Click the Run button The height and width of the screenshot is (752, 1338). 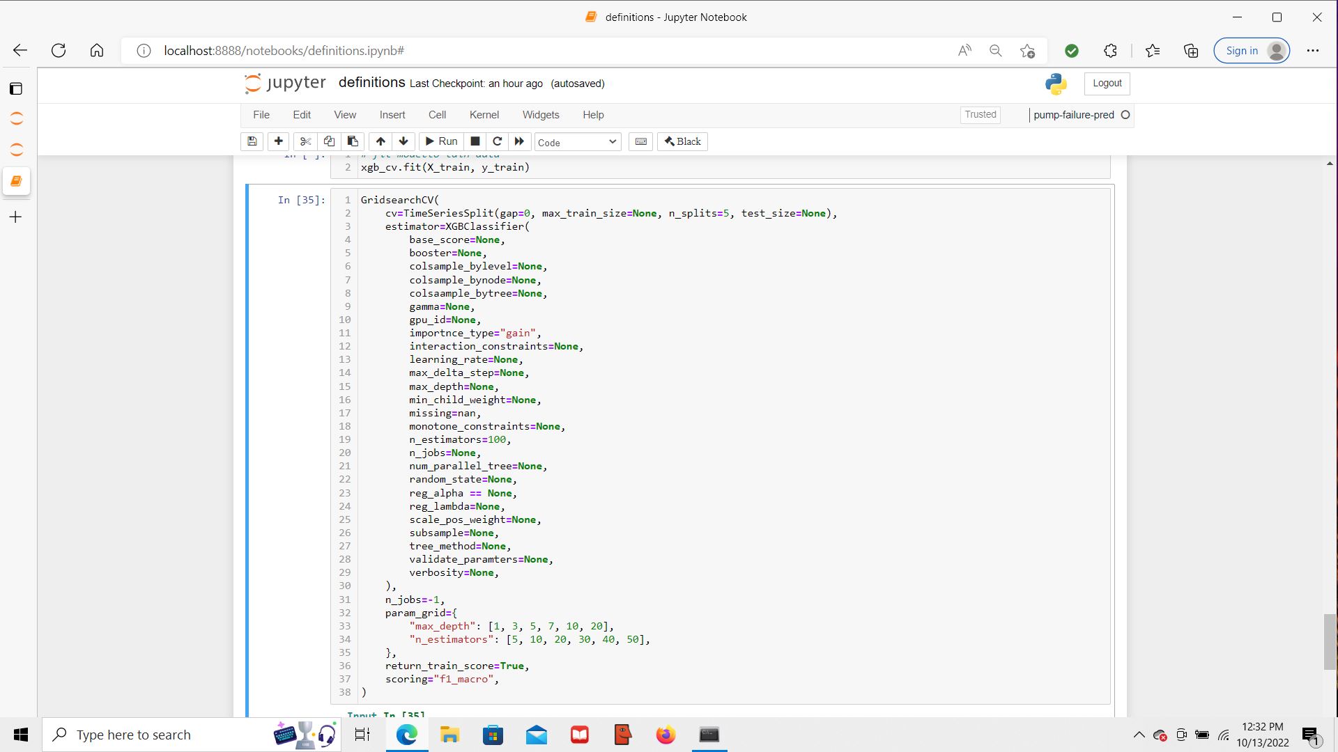[x=442, y=141]
